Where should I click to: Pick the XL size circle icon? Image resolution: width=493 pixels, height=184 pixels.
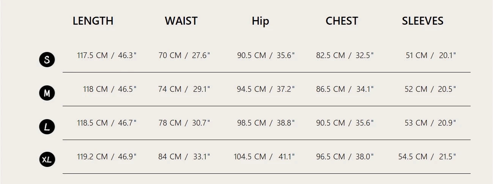(x=47, y=160)
